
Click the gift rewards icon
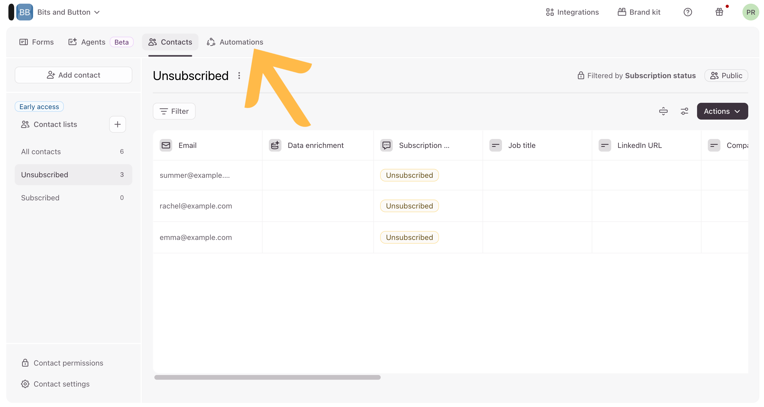point(719,12)
